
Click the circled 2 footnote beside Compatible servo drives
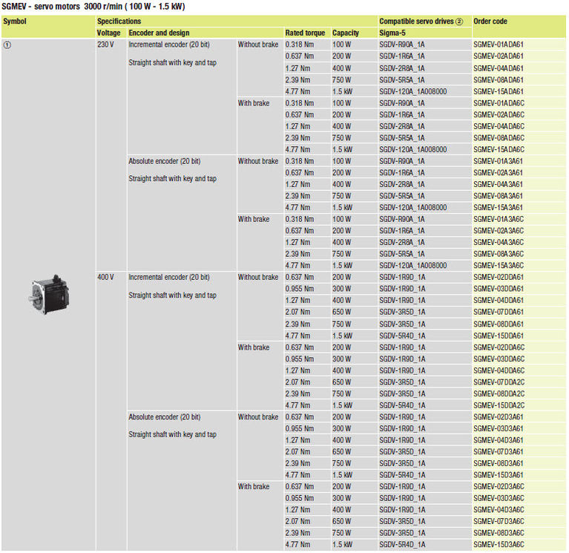(459, 22)
